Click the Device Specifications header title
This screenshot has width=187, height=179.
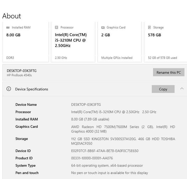coord(32,89)
